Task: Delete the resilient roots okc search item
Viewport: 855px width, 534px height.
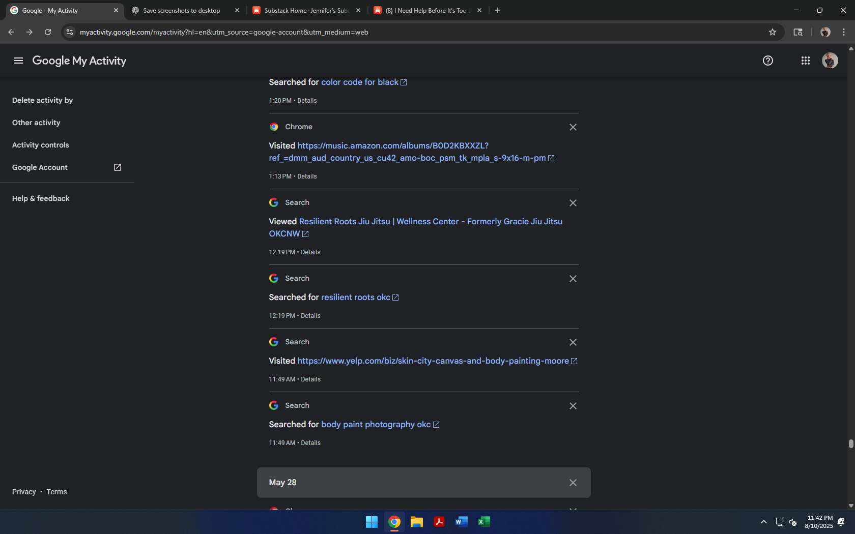Action: 573,279
